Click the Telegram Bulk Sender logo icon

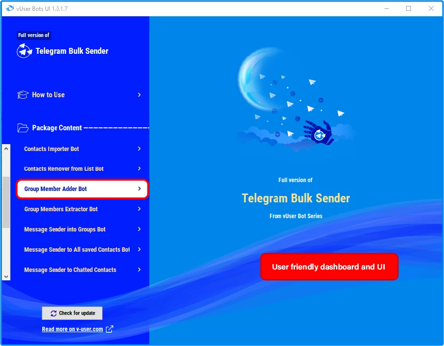24,51
